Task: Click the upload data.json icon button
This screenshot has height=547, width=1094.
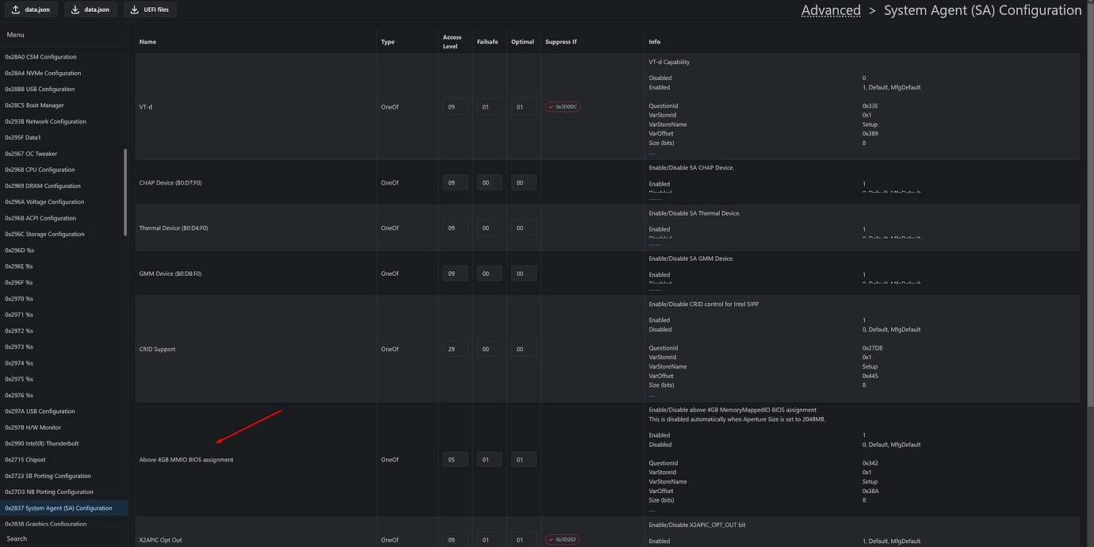Action: [30, 10]
